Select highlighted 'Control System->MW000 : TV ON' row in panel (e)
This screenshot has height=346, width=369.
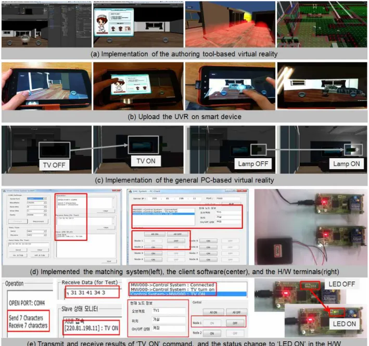pyautogui.click(x=188, y=294)
